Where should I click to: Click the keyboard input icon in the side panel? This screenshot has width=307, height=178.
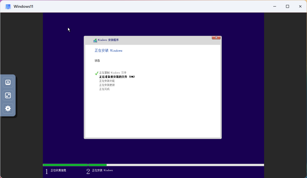pos(8,82)
